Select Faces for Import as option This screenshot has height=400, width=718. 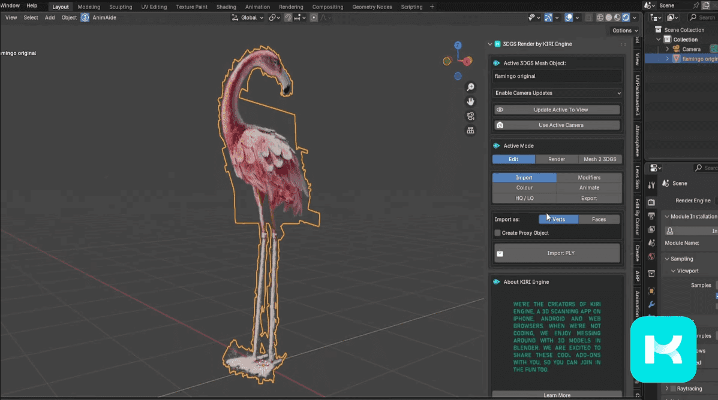(x=599, y=219)
